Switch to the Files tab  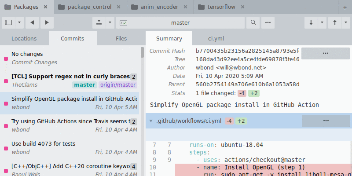121,39
